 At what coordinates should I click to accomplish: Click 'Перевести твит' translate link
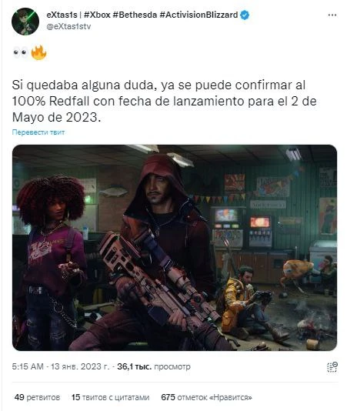pos(38,132)
